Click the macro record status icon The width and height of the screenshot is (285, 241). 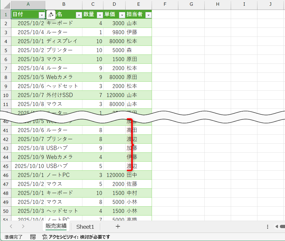(33, 237)
